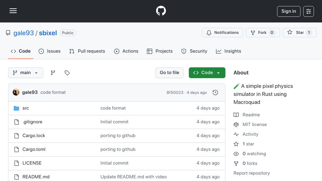Open src row commit message 'code format'

pos(113,108)
